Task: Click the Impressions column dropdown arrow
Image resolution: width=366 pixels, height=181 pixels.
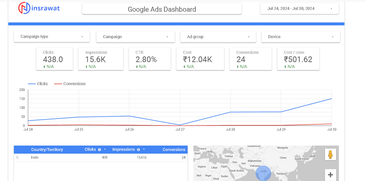Action: tap(145, 150)
